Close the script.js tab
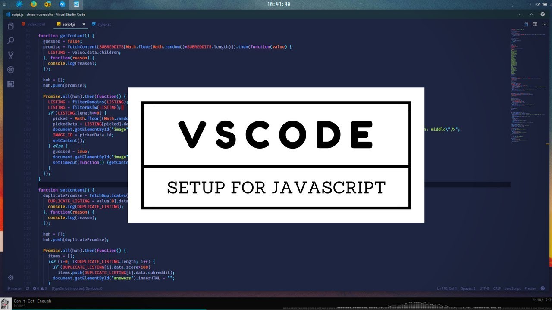Viewport: 552px width, 310px height. (x=84, y=25)
